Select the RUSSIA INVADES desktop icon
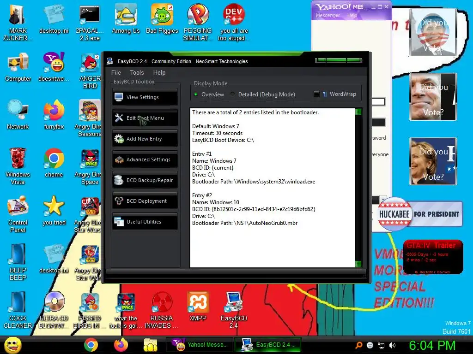The image size is (473, 354). (162, 310)
